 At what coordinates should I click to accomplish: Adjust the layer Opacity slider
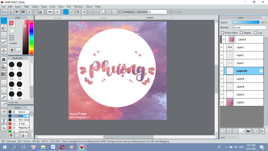246,23
